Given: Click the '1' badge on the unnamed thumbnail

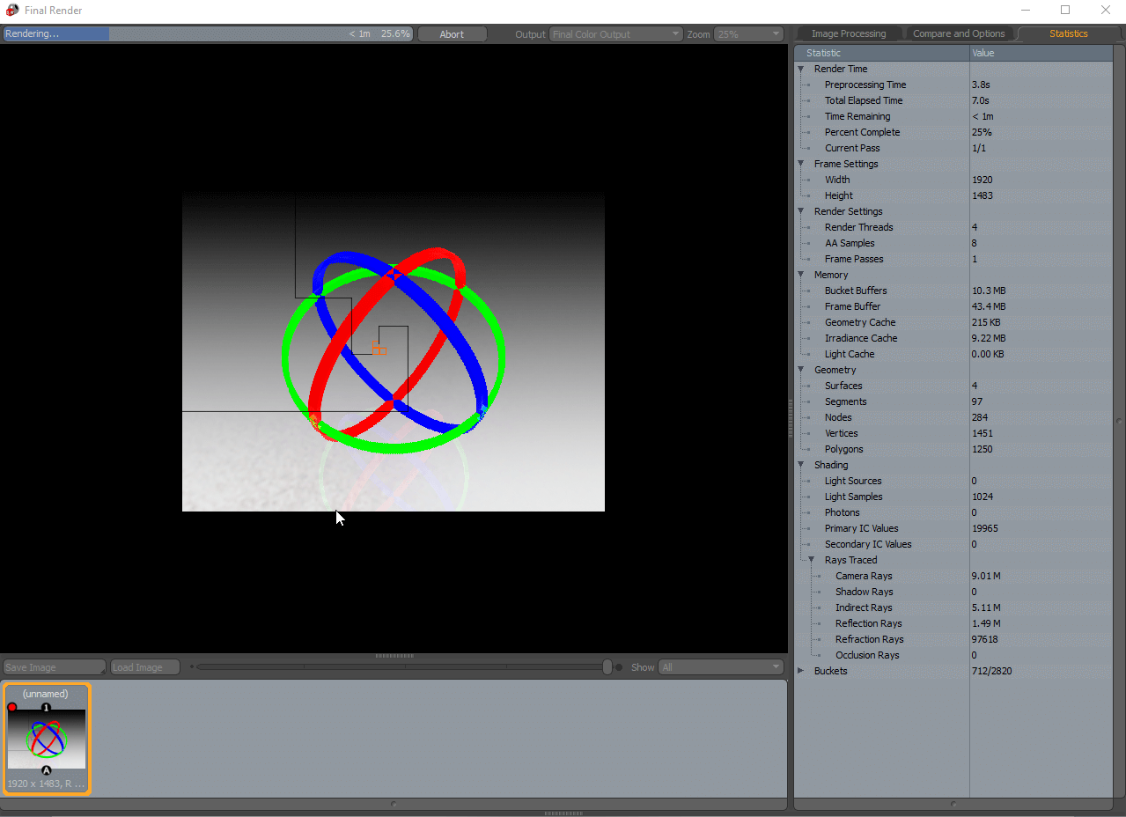Looking at the screenshot, I should pyautogui.click(x=47, y=708).
